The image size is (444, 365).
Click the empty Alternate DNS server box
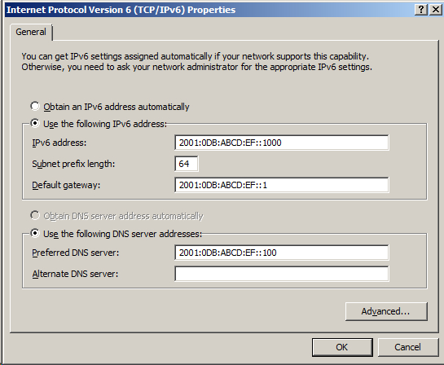pyautogui.click(x=282, y=274)
